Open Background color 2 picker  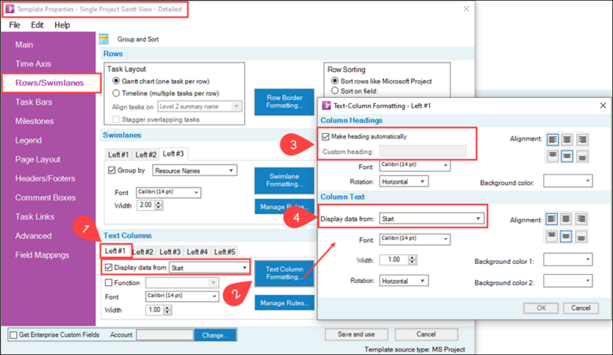pos(568,281)
